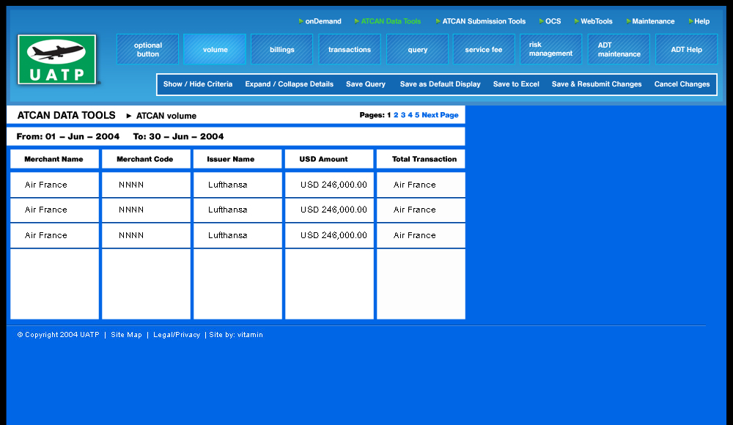Sort by USD Amount column header

pyautogui.click(x=323, y=159)
